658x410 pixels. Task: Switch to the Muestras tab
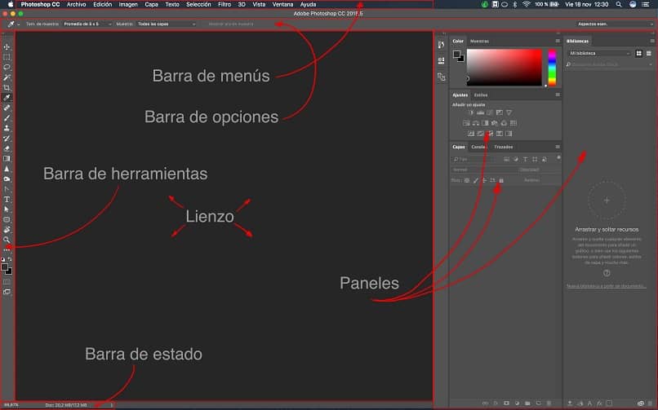(479, 41)
